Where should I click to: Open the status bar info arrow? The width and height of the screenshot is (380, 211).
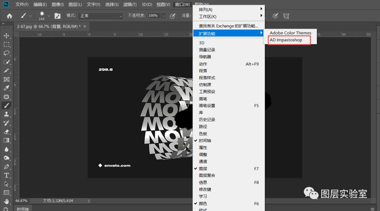pos(89,201)
